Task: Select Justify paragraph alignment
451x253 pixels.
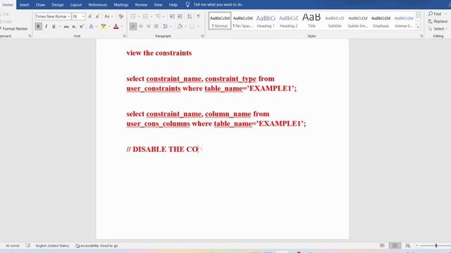Action: tap(156, 27)
